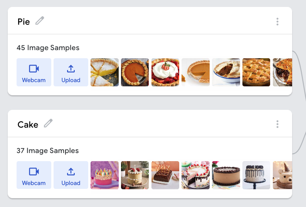Select the pink cartoon birthday cake thumbnail
The height and width of the screenshot is (207, 306).
point(104,175)
